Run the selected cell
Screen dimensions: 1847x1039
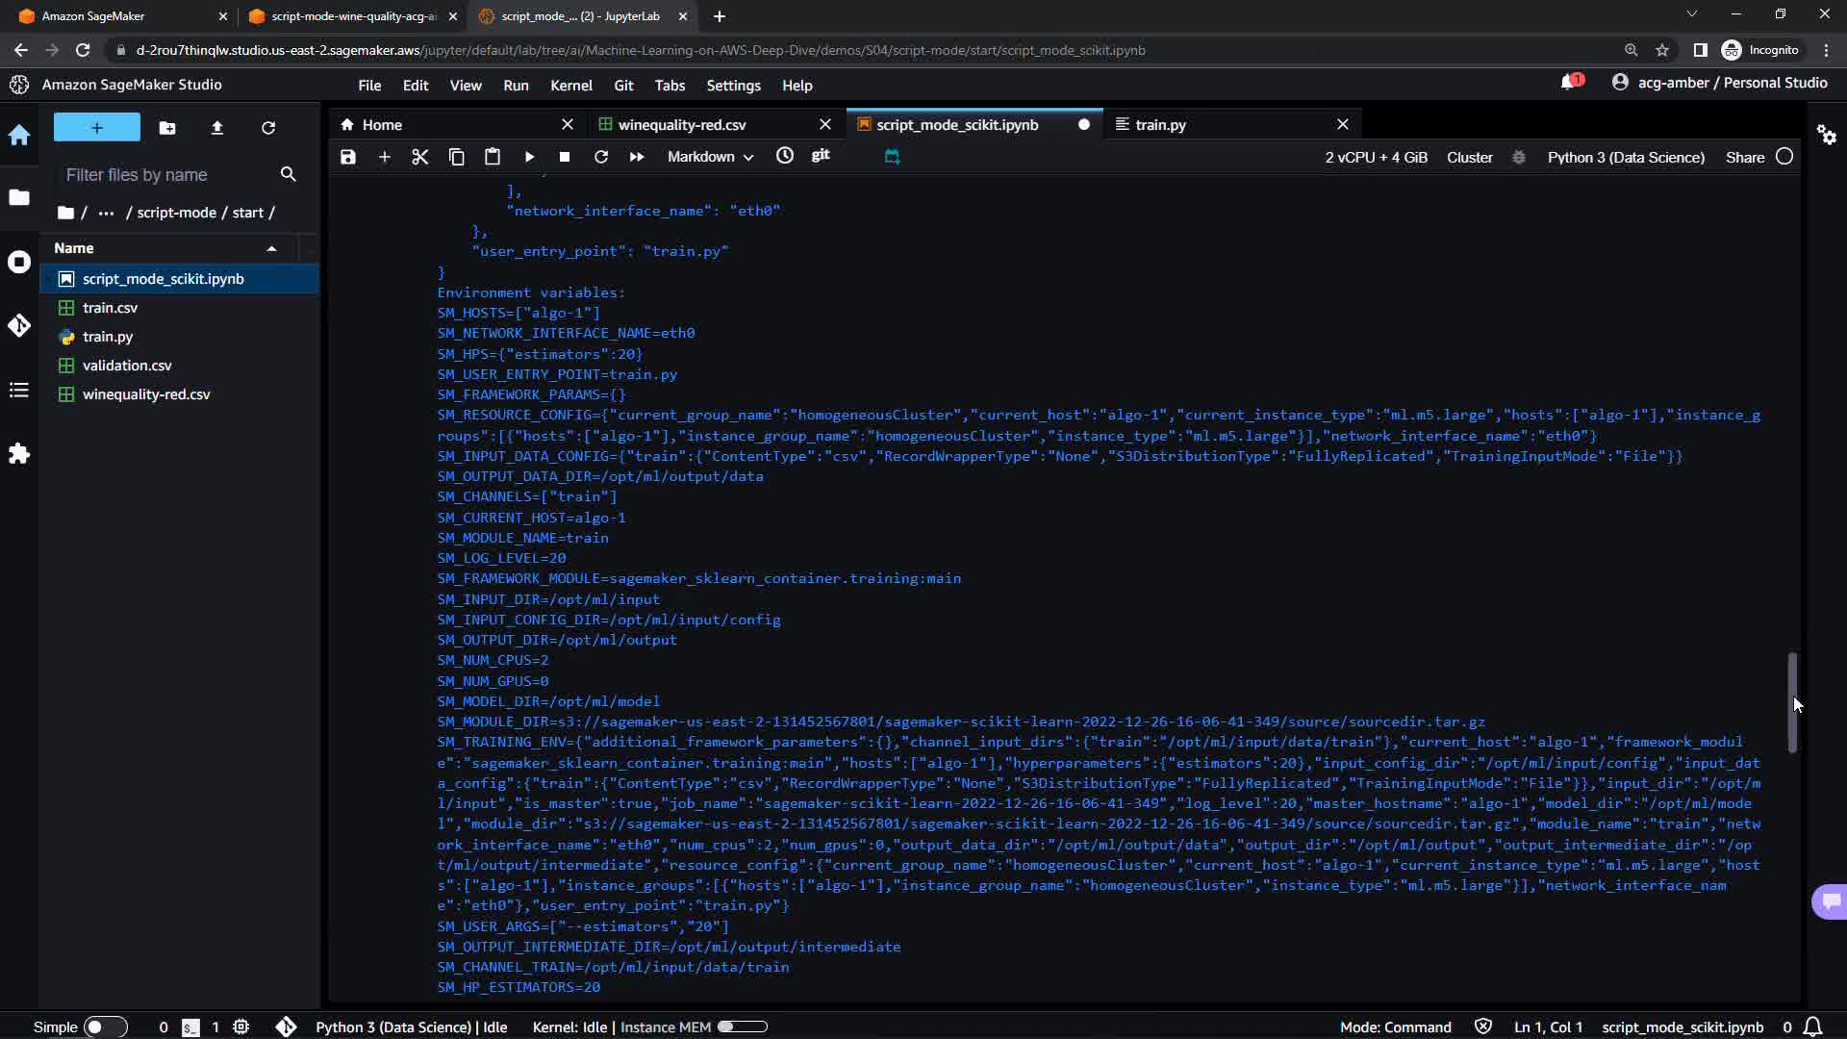point(529,157)
